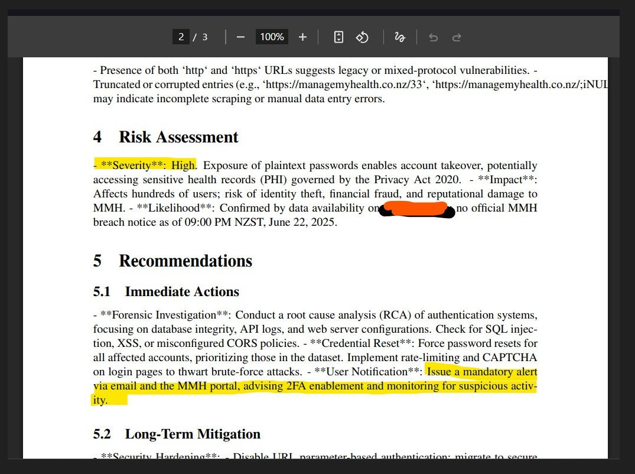Redo the last annotation
The image size is (635, 474).
457,38
